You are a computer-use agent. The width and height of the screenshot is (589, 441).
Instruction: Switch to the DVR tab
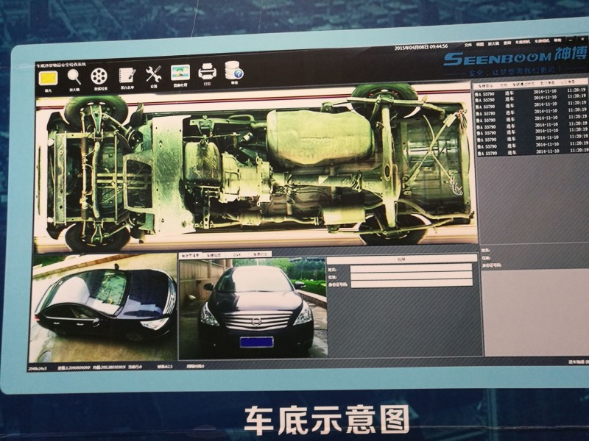(x=237, y=254)
